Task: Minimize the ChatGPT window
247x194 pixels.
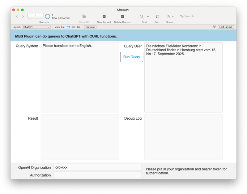Action: (18, 10)
